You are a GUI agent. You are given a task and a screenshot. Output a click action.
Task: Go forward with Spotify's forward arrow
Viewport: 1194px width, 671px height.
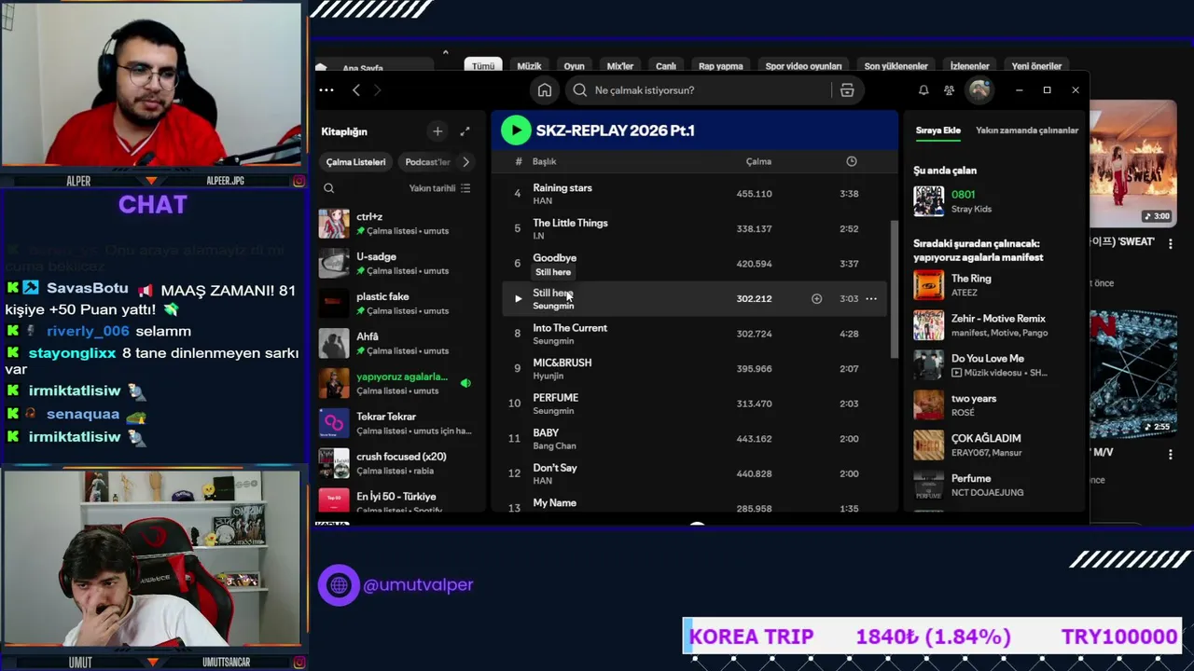tap(378, 90)
